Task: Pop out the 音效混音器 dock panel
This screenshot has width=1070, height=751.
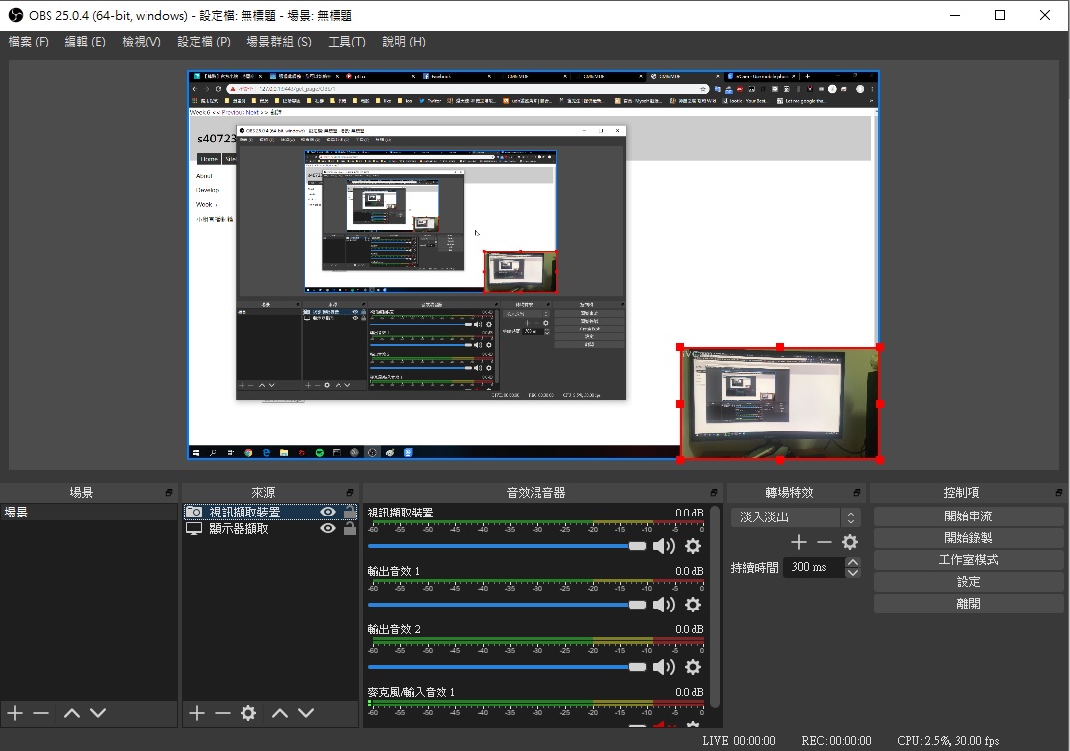Action: pyautogui.click(x=714, y=493)
